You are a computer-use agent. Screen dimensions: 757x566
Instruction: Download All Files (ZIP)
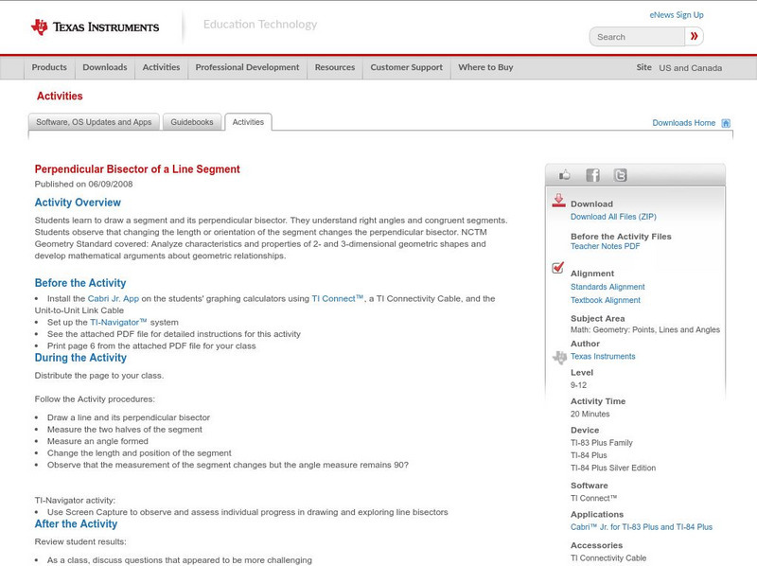pyautogui.click(x=613, y=217)
